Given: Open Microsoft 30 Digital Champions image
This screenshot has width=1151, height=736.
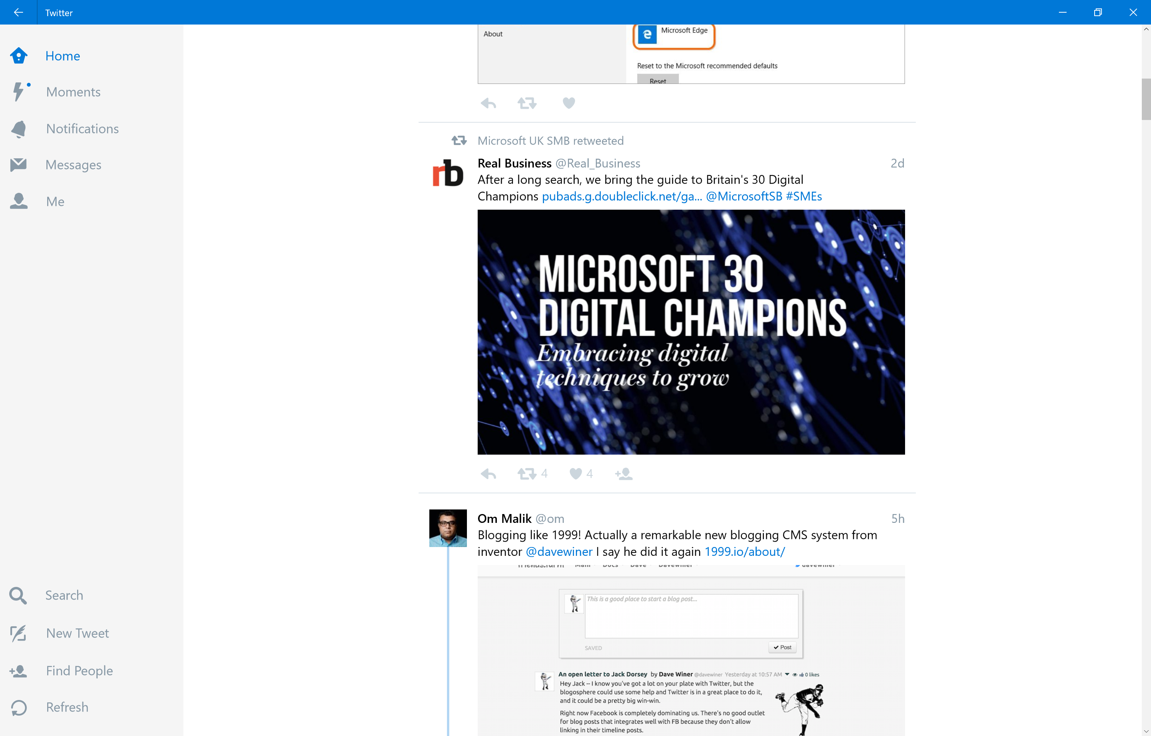Looking at the screenshot, I should [691, 332].
